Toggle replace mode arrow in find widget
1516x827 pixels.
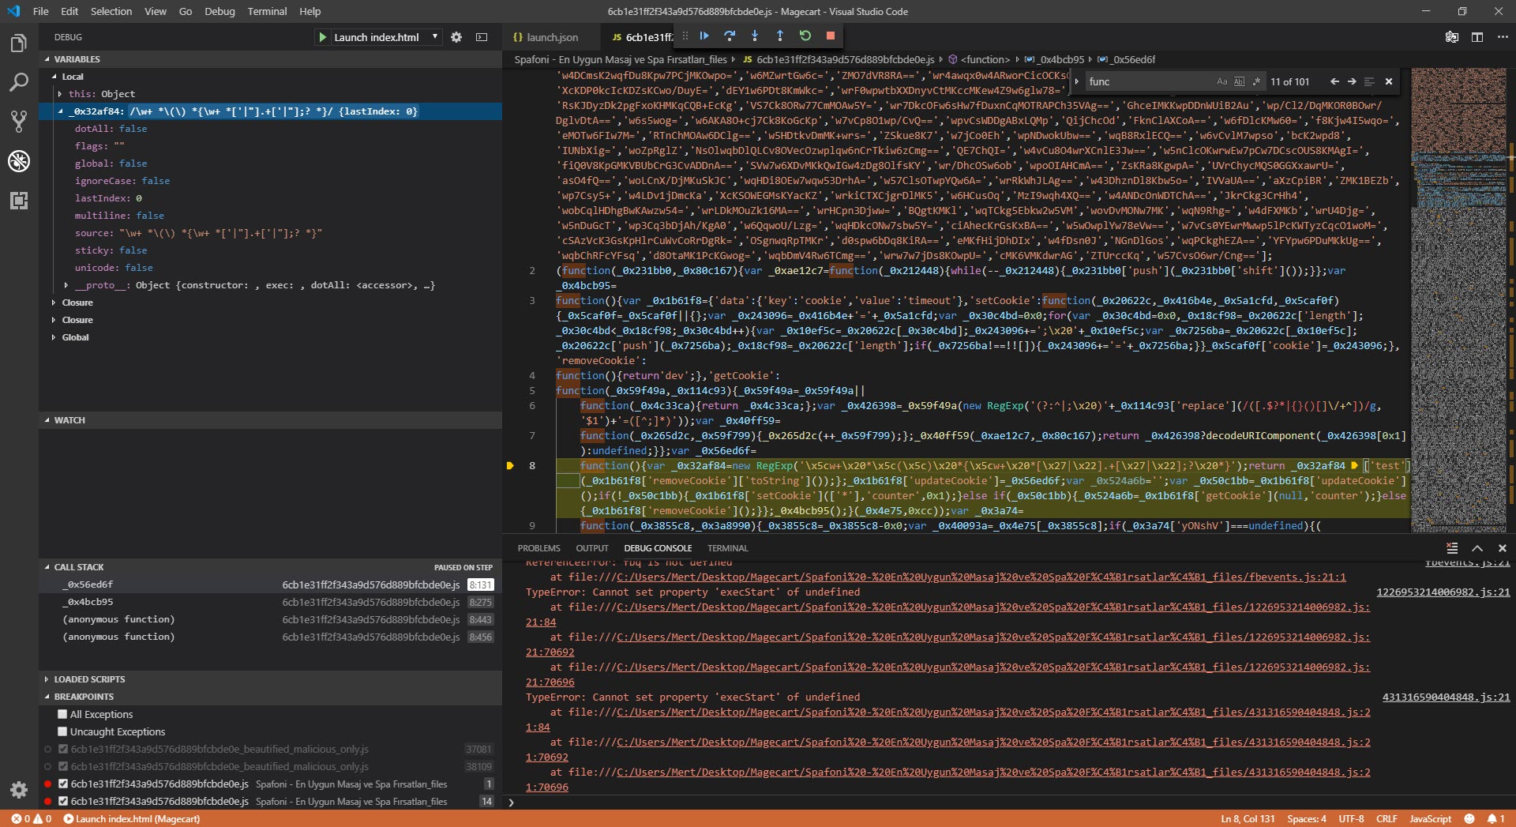click(x=1077, y=81)
